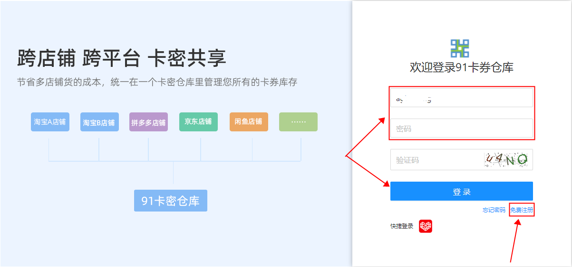The image size is (572, 267).
Task: Open the 忘记密码 link
Action: click(494, 210)
